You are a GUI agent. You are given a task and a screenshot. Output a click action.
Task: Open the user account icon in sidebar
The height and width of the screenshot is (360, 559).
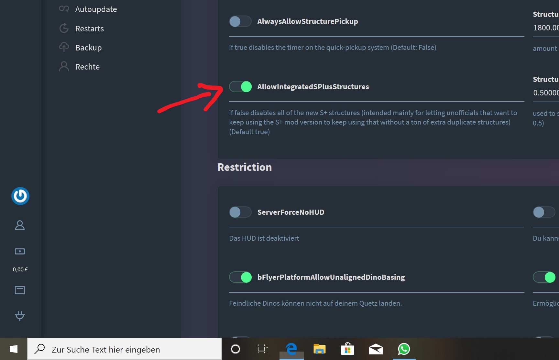[20, 225]
